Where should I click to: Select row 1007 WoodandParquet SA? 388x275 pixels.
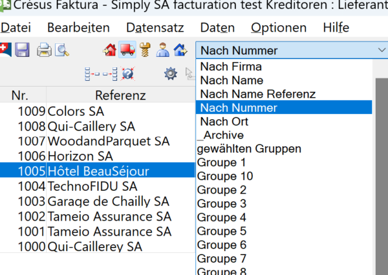coord(98,141)
